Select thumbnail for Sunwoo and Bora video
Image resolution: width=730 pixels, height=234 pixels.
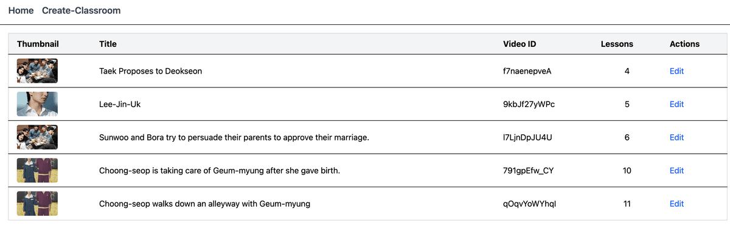point(37,137)
